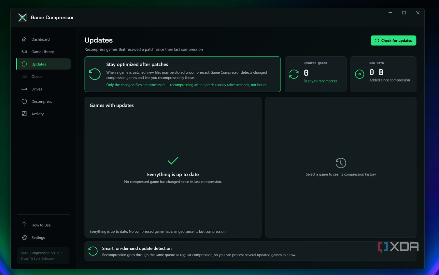Image resolution: width=439 pixels, height=275 pixels.
Task: Click Everything is up to date heading
Action: click(x=173, y=174)
